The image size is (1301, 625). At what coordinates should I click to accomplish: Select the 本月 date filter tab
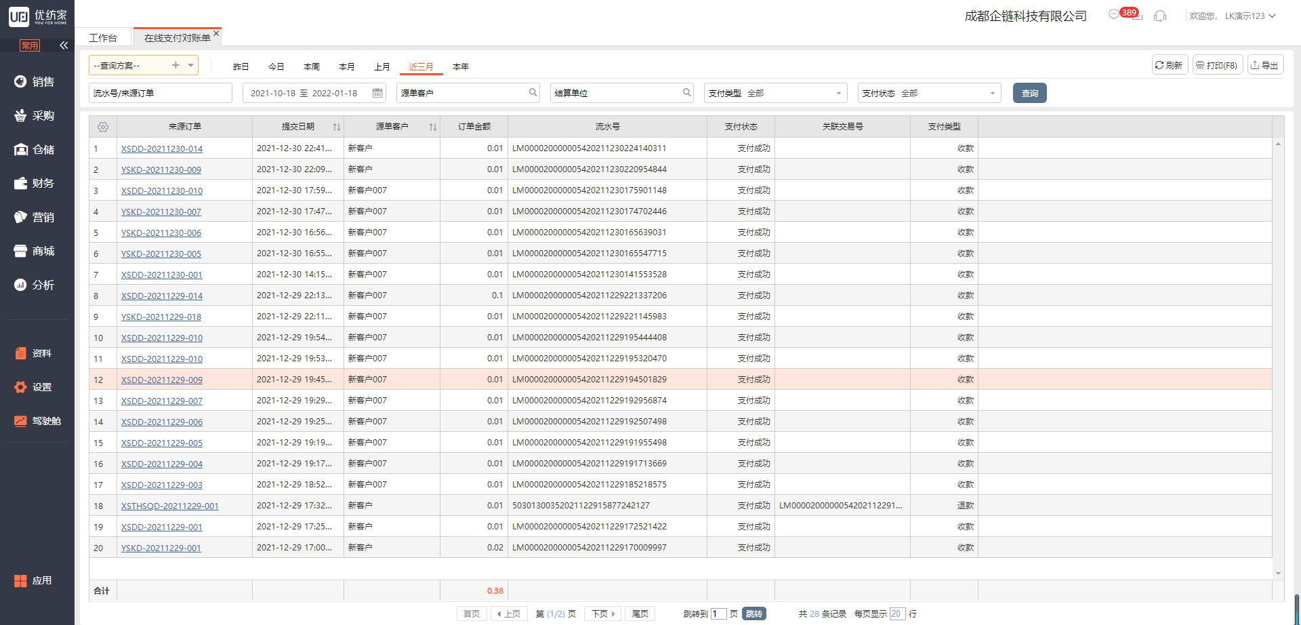pos(347,66)
